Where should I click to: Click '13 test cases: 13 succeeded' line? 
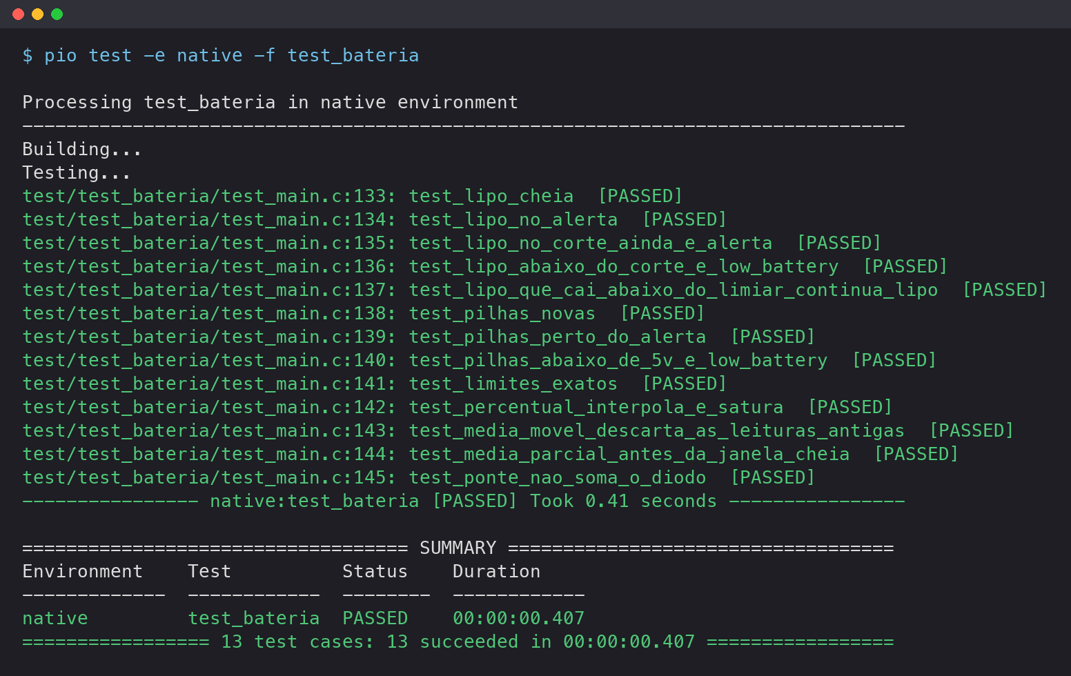[x=458, y=642]
